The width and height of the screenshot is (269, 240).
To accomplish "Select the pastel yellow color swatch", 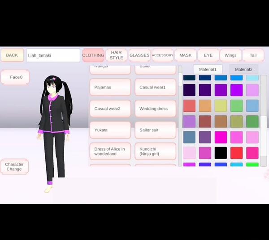I will click(221, 106).
